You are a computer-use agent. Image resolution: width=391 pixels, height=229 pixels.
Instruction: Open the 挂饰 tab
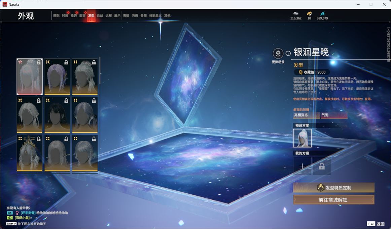click(74, 15)
